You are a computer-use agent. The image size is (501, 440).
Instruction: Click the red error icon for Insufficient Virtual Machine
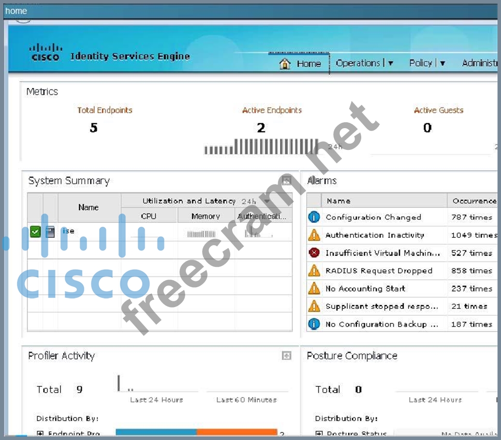tap(314, 253)
